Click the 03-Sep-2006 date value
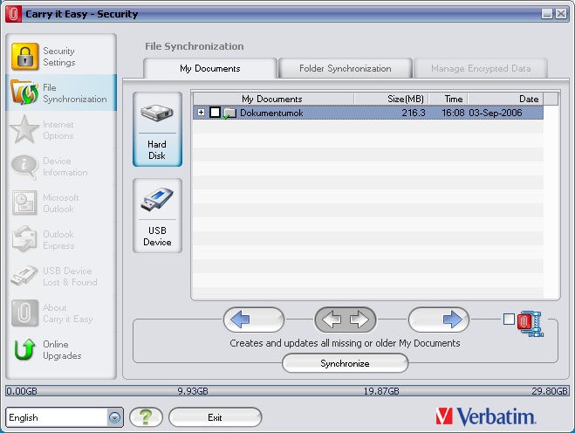Image resolution: width=575 pixels, height=433 pixels. 496,113
